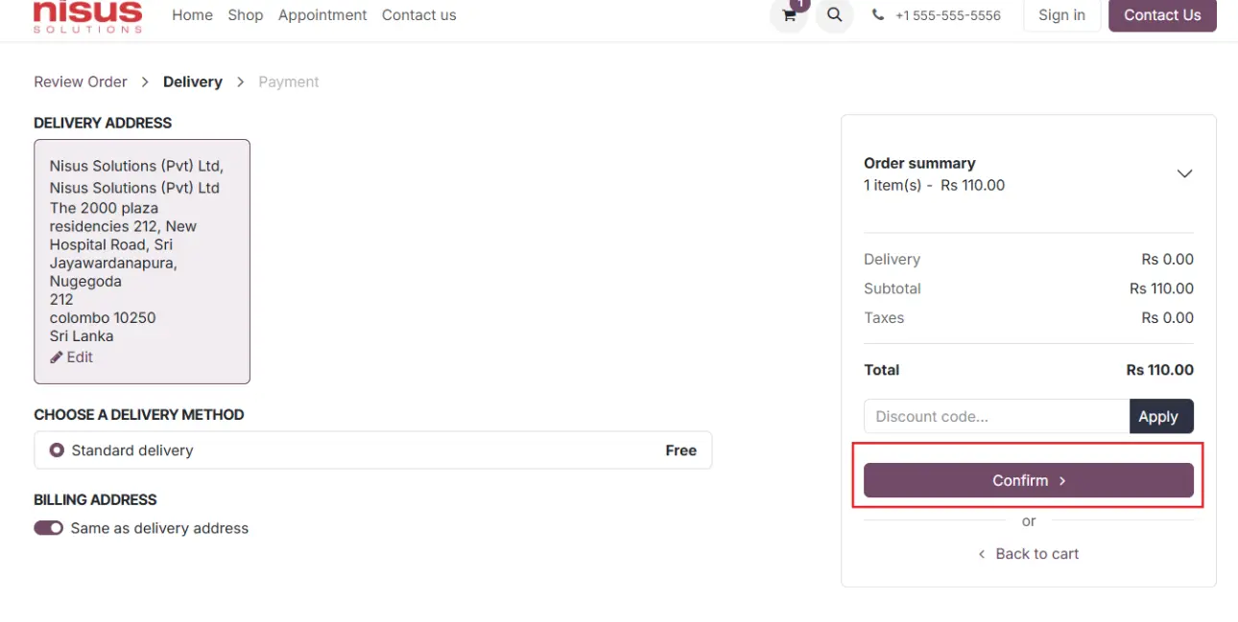The image size is (1238, 622).
Task: Click the Apply discount button
Action: tap(1161, 416)
